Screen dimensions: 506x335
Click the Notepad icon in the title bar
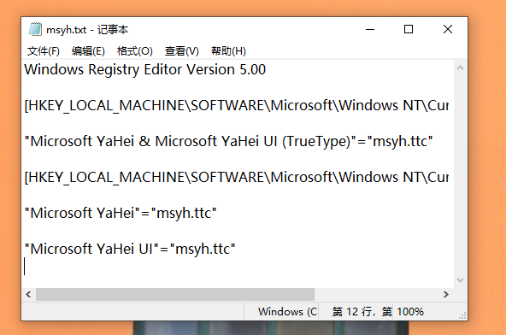tap(35, 29)
